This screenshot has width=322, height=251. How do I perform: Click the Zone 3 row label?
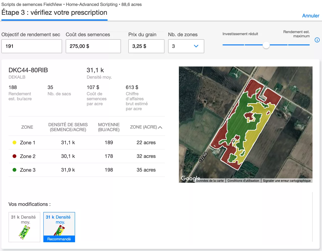[x=28, y=170]
